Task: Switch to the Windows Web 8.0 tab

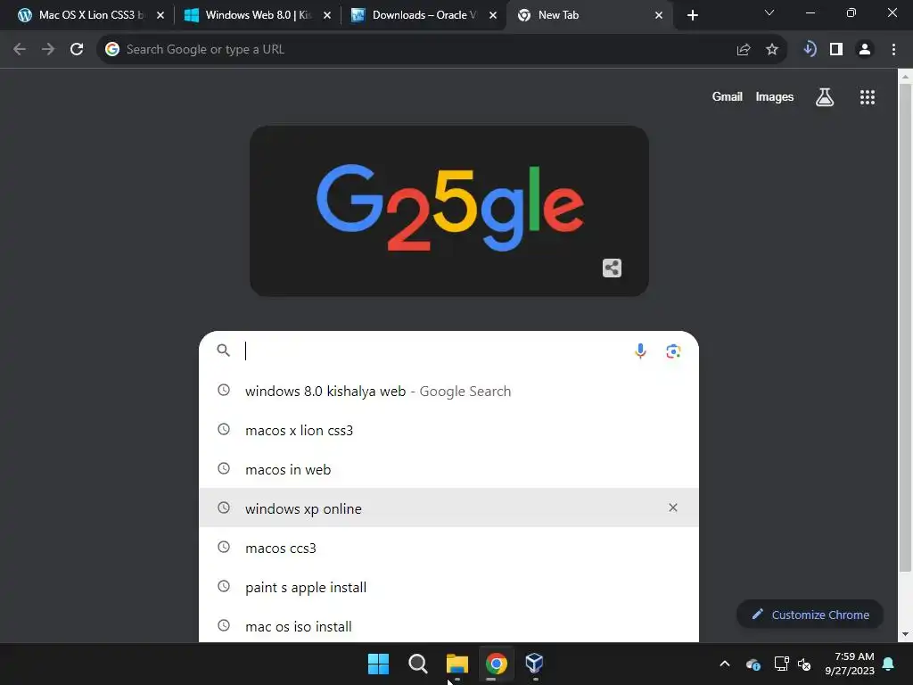Action: [x=255, y=15]
